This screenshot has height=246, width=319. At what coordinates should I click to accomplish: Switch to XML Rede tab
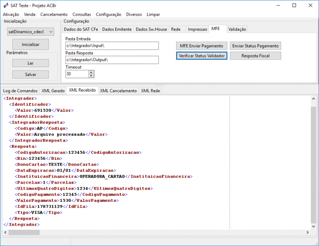pos(151,90)
